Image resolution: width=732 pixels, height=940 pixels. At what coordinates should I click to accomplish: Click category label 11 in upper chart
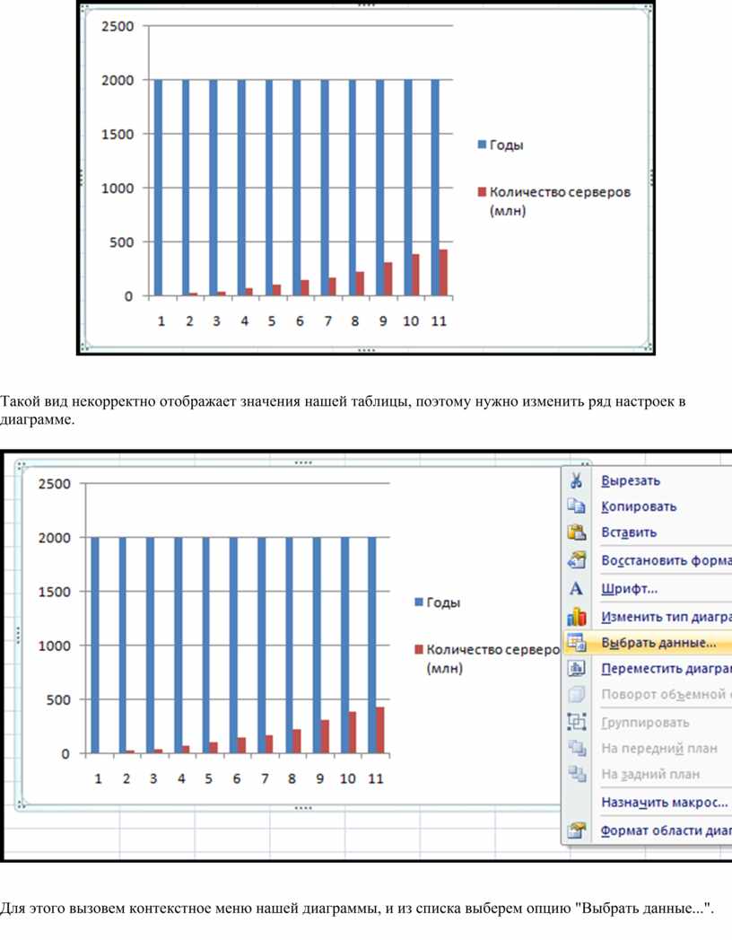439,321
